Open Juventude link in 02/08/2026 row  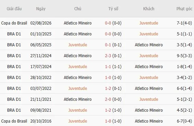click(149, 23)
